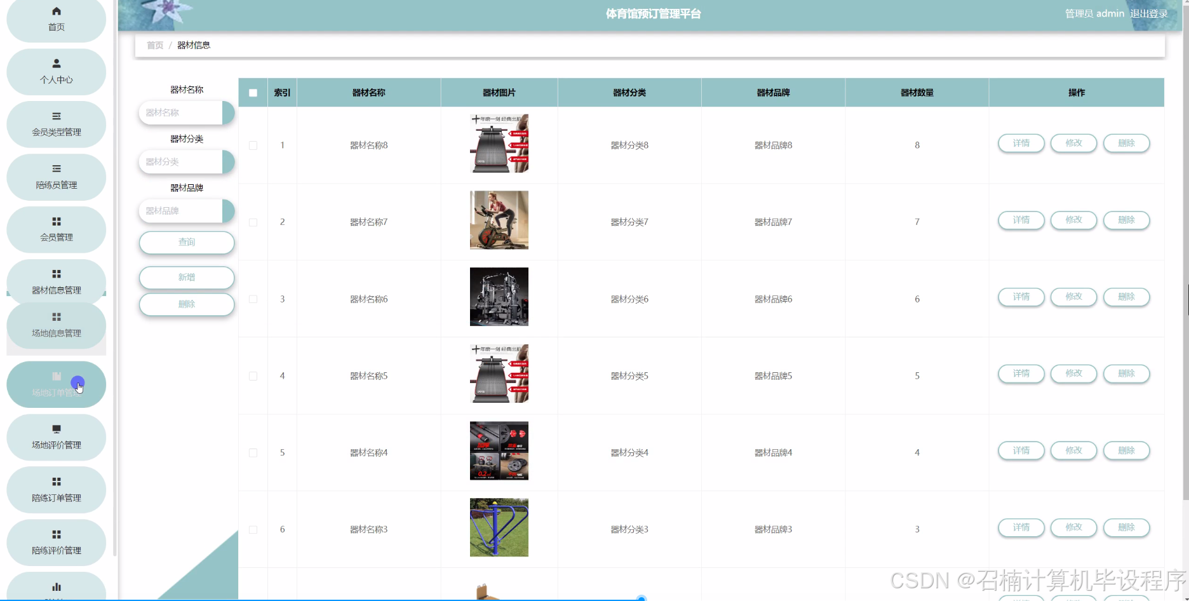Open 陪练员管理 menu
This screenshot has width=1189, height=601.
56,177
